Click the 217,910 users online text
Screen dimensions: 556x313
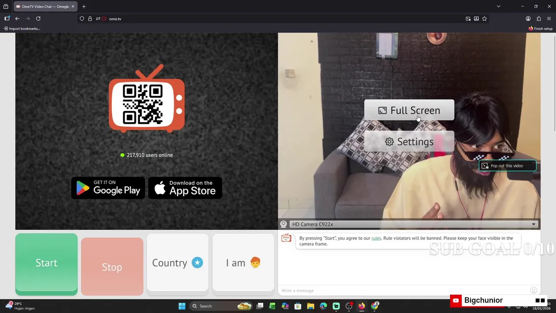pos(150,155)
